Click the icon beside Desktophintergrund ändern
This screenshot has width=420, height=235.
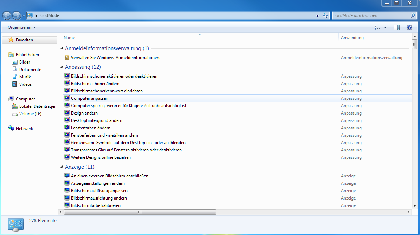[x=67, y=120]
